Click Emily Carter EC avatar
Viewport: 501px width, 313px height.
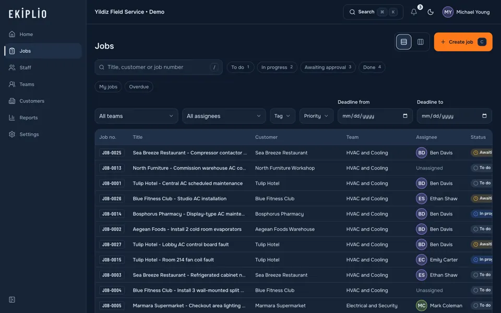click(x=422, y=260)
